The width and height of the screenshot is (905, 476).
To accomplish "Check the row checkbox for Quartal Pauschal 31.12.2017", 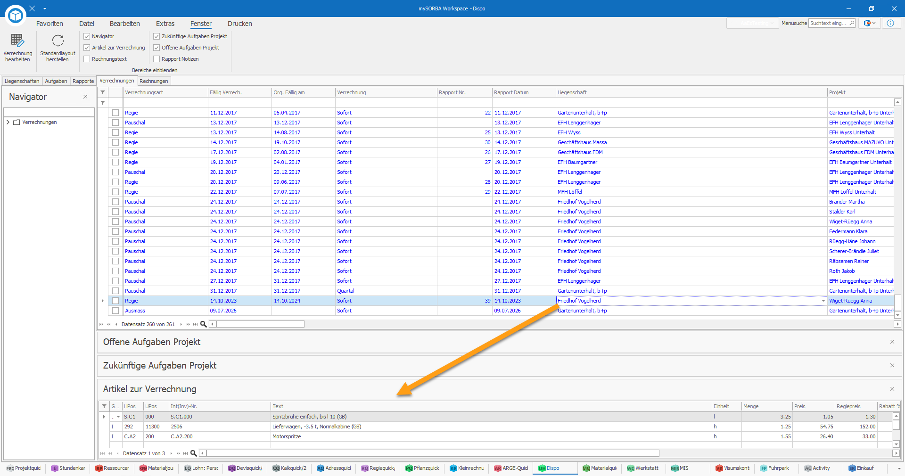I will tap(115, 291).
